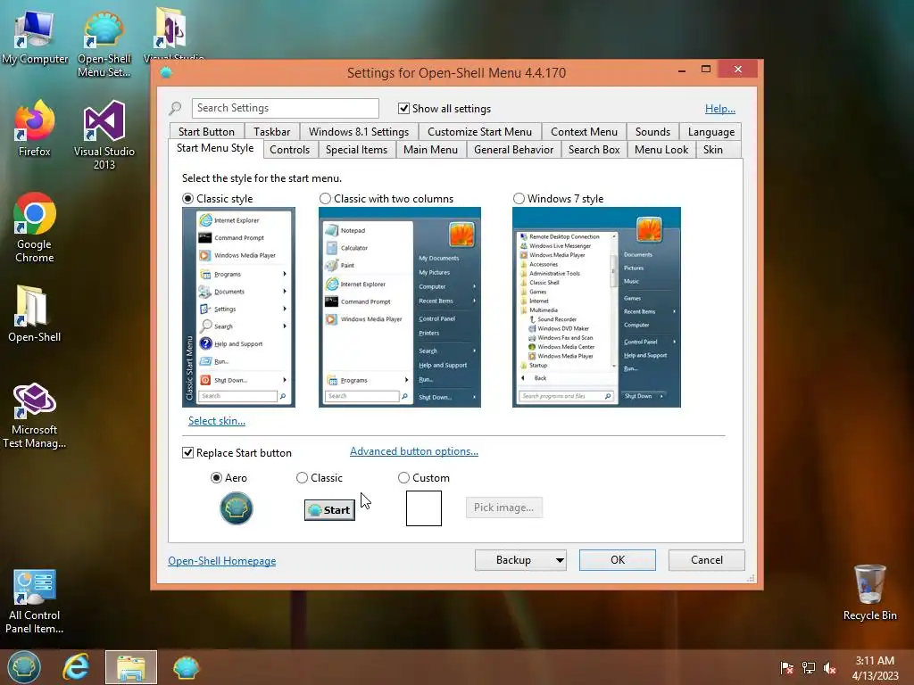Click the OK button

[618, 560]
